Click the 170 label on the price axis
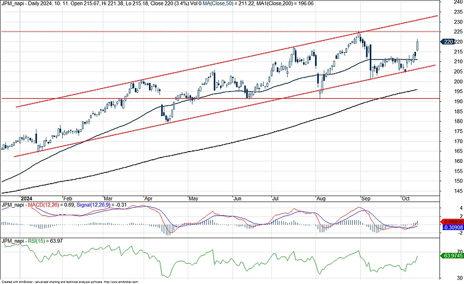464x284 pixels. tap(459, 141)
